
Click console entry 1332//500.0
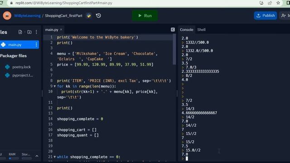point(197,43)
